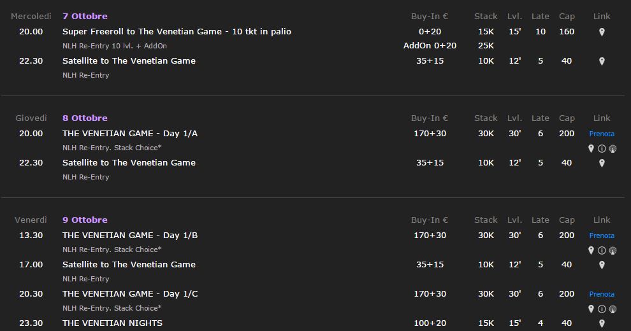Click info icon for Venetian Game Day 1/A
The width and height of the screenshot is (631, 331).
pos(602,148)
